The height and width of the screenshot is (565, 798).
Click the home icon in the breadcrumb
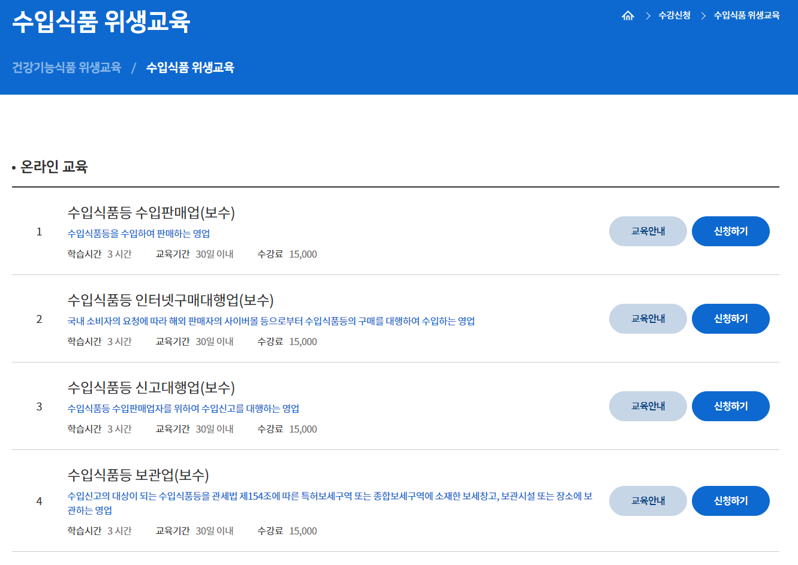628,16
